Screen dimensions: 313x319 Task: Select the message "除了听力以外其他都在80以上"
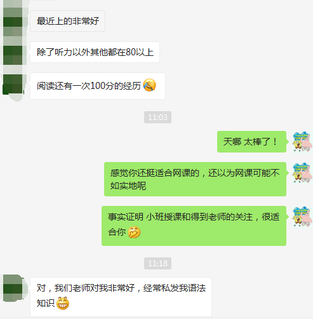click(95, 52)
